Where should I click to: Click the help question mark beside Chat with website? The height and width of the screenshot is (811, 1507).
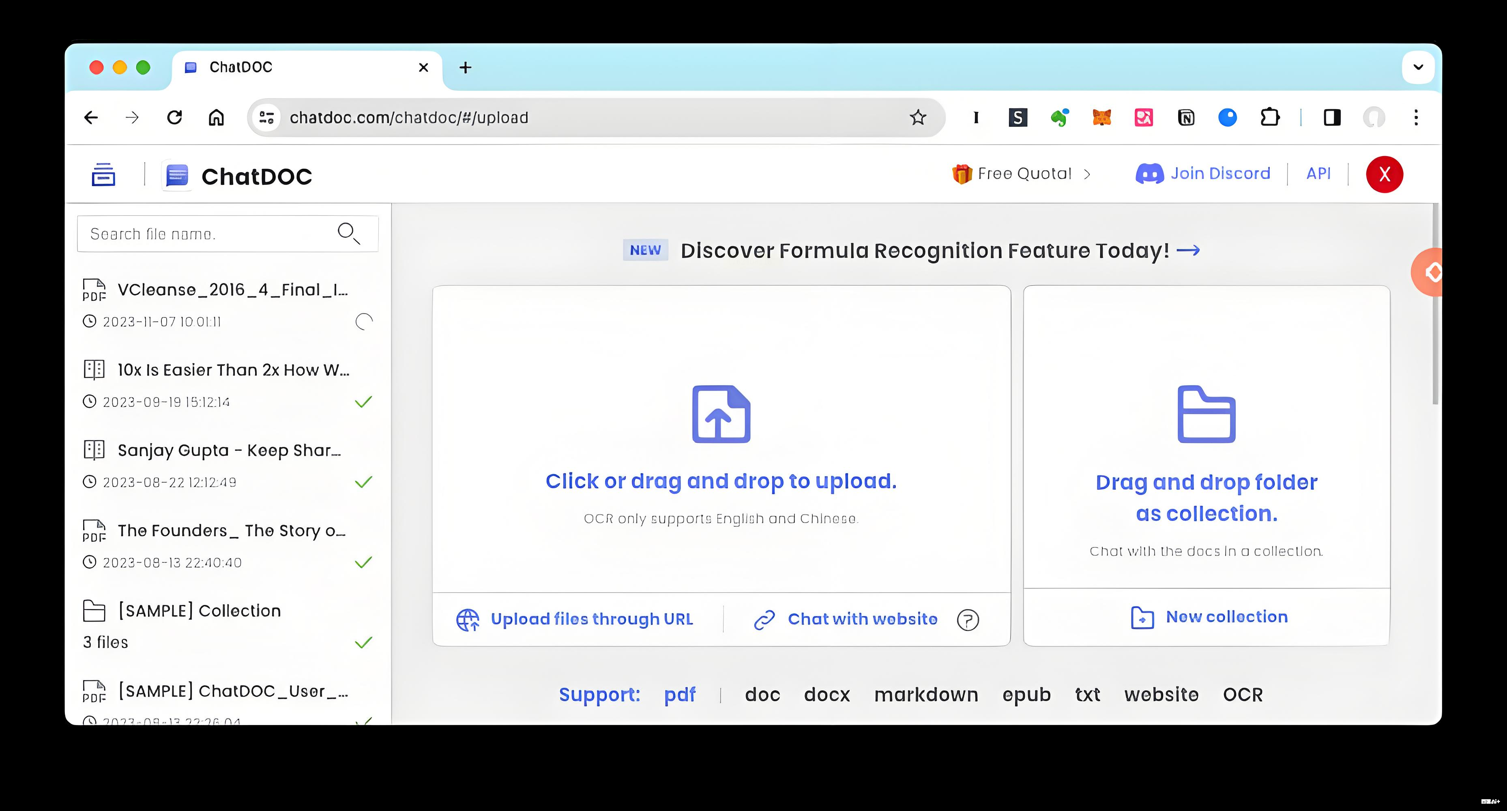pos(968,620)
